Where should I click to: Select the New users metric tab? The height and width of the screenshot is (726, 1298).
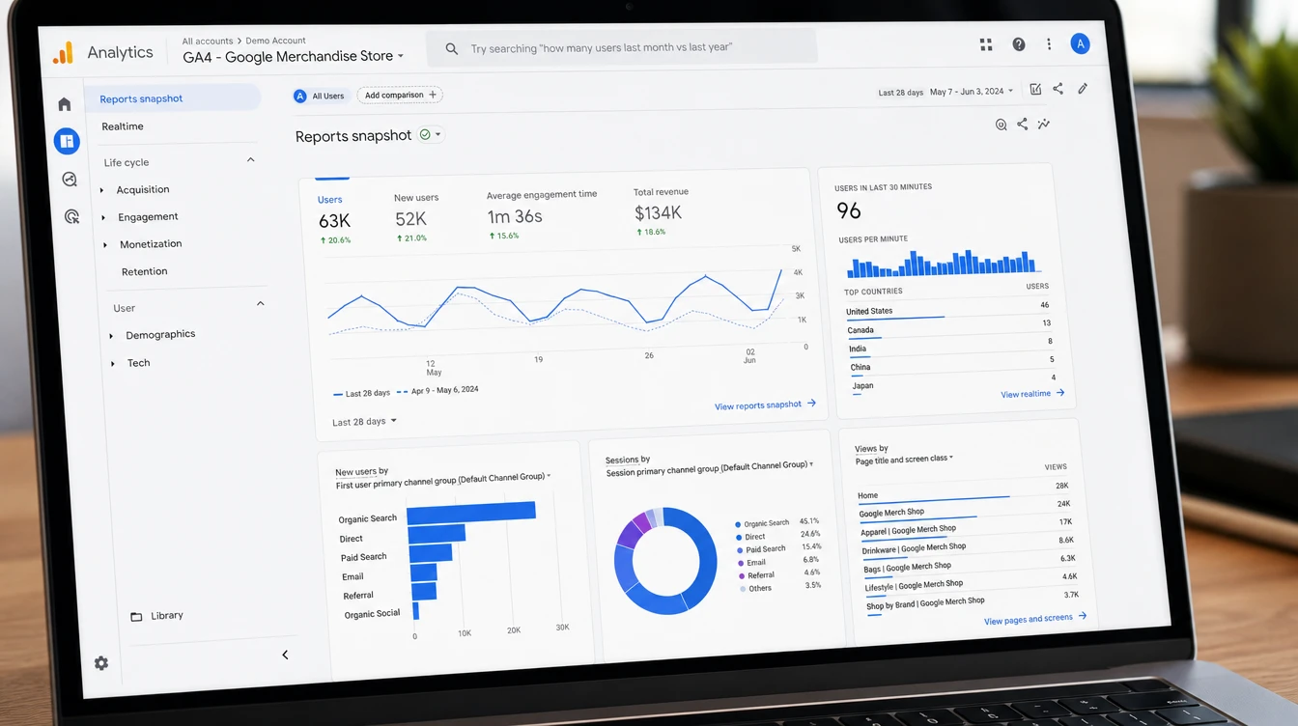[x=416, y=216]
